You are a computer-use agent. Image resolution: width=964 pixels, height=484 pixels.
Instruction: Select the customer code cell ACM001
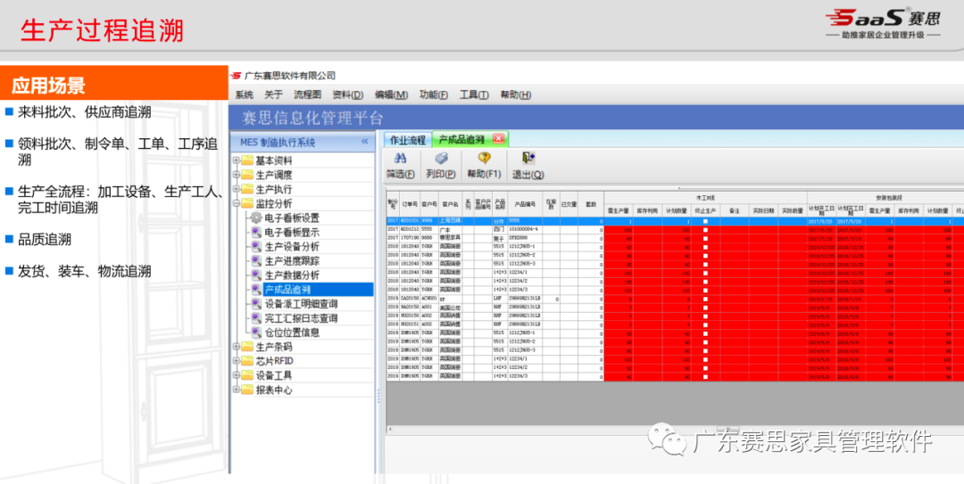click(x=429, y=299)
